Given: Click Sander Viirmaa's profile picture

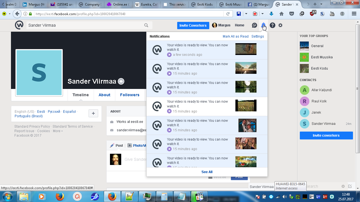Looking at the screenshot, I should [x=39, y=73].
